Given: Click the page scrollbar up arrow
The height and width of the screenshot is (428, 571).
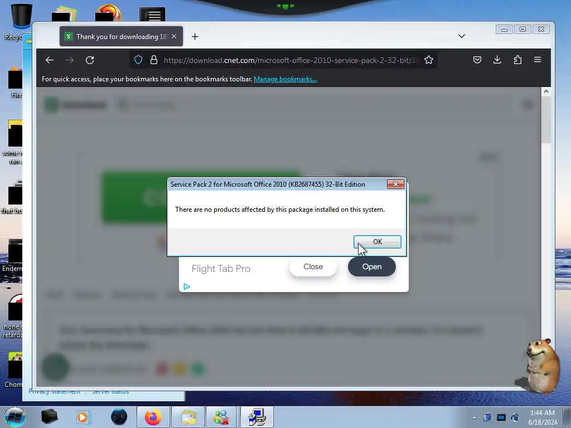Looking at the screenshot, I should 546,91.
